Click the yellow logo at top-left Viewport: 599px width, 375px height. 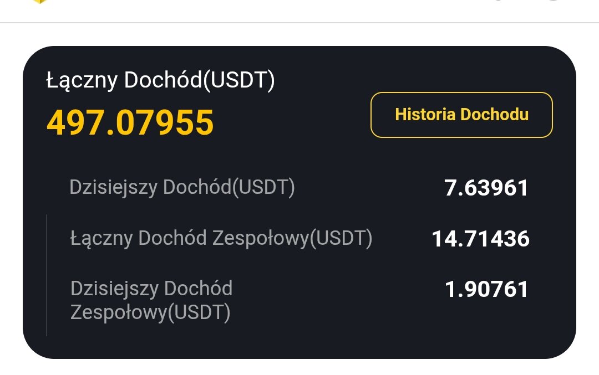pyautogui.click(x=39, y=1)
